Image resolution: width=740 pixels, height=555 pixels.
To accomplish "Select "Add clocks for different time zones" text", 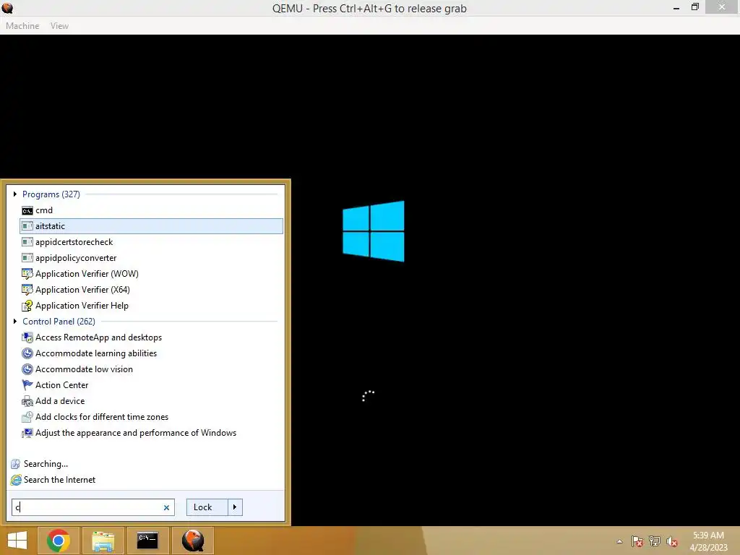I will coord(102,417).
